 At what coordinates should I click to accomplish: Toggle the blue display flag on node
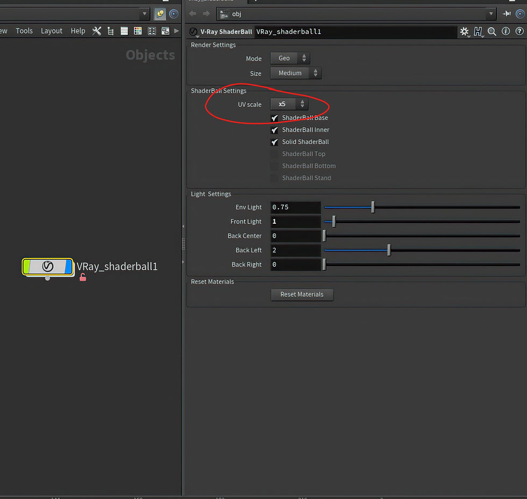tap(69, 267)
